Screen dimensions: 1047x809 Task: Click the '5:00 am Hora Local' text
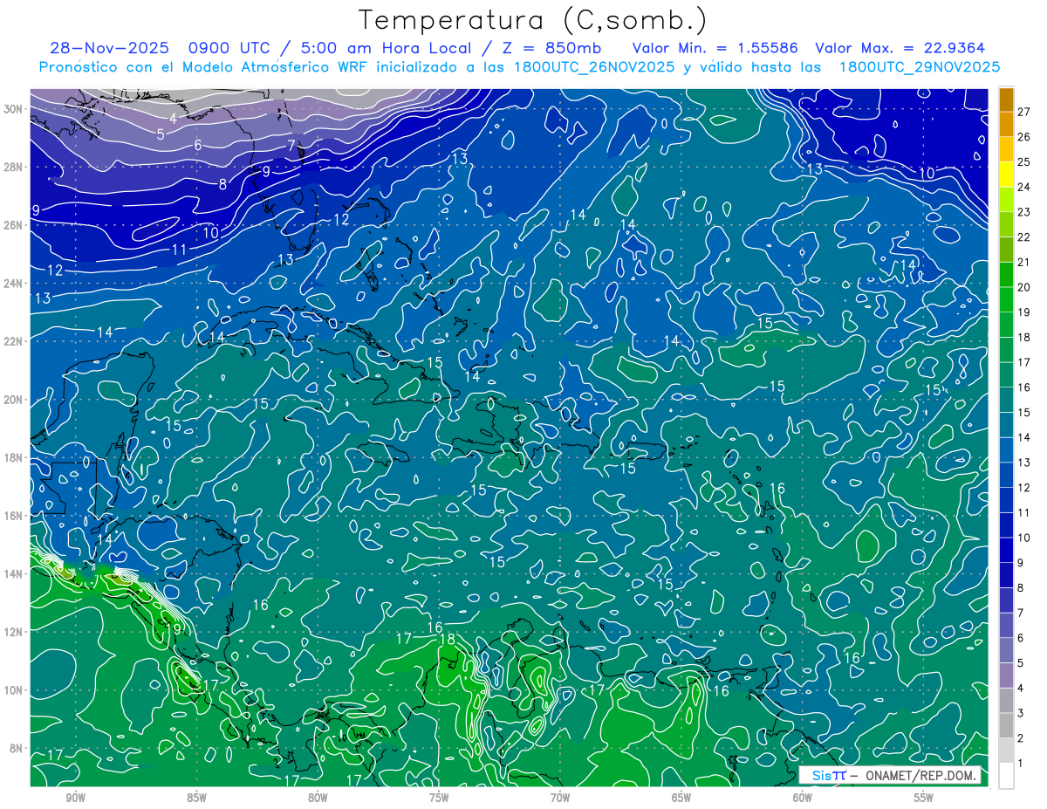click(387, 48)
